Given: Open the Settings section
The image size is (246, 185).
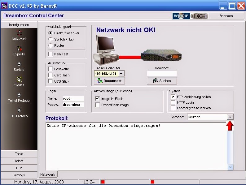Looking at the screenshot, I should [x=19, y=175].
